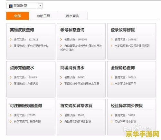Click arrow bullet beside 使用次数: 2478067

tap(111, 40)
